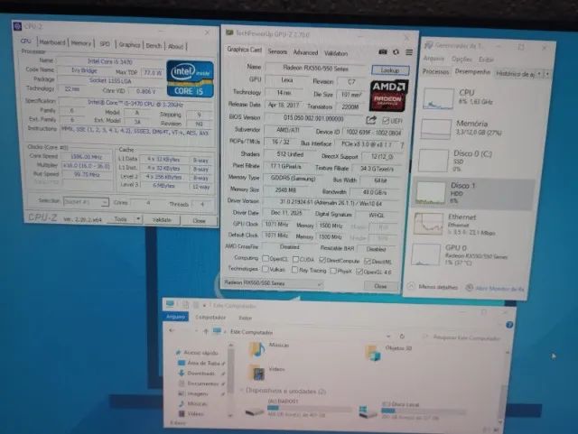
Task: Click the File Explorer address bar path
Action: click(x=251, y=332)
